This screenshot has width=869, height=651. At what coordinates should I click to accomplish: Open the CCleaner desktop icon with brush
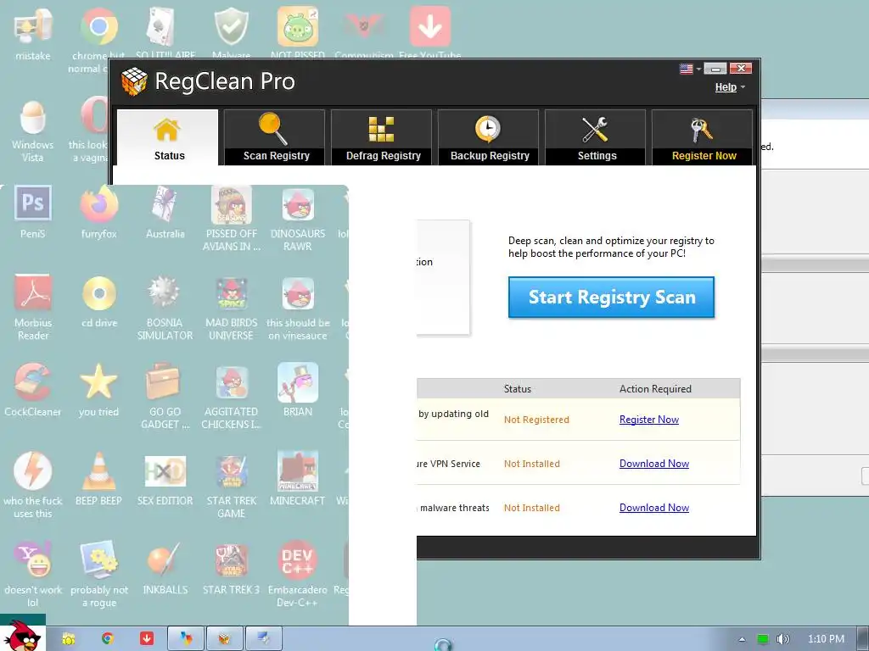pyautogui.click(x=33, y=390)
